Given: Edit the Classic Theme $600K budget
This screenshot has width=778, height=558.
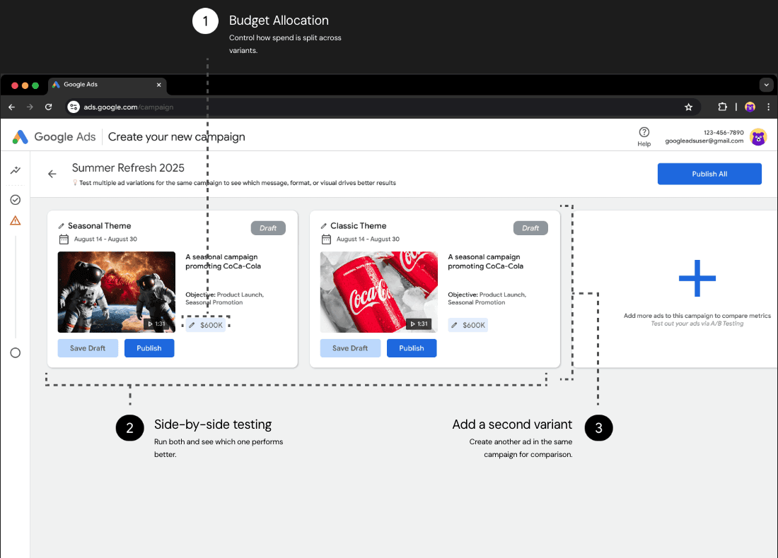Looking at the screenshot, I should click(468, 325).
